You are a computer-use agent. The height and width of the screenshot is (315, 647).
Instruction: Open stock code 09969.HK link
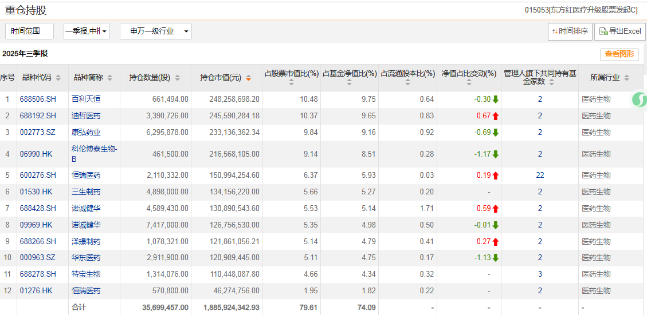click(x=35, y=225)
